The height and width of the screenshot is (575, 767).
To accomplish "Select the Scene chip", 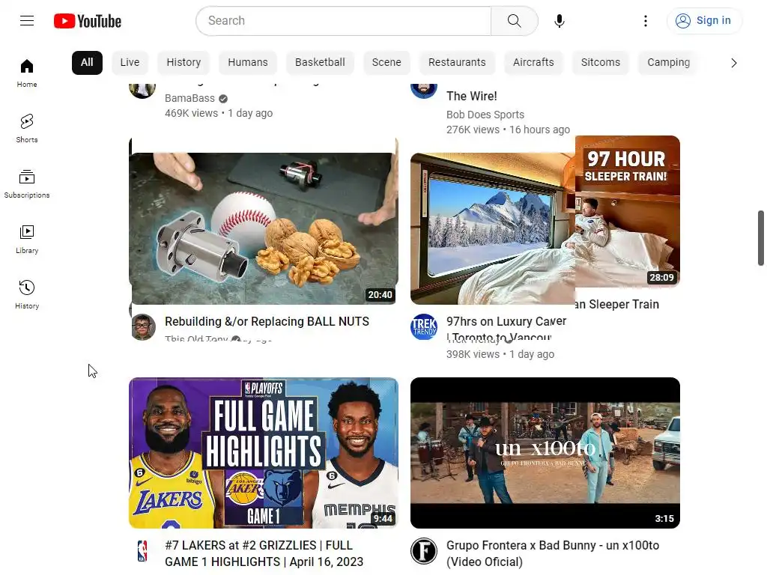I will click(386, 63).
